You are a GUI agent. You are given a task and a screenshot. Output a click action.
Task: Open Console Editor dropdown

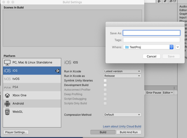168,93
